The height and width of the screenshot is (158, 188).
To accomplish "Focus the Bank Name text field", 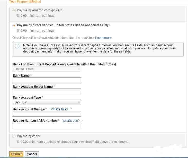I will (x=47, y=80).
